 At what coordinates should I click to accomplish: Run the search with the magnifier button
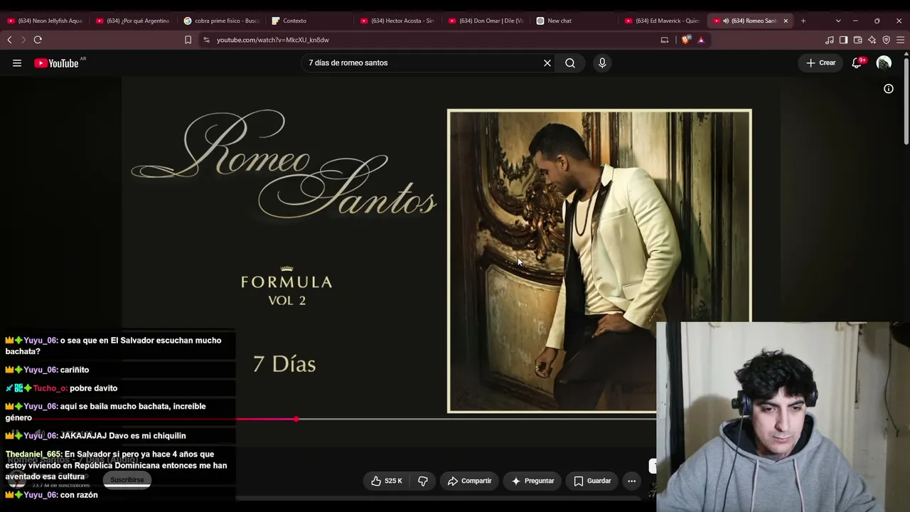pyautogui.click(x=570, y=63)
